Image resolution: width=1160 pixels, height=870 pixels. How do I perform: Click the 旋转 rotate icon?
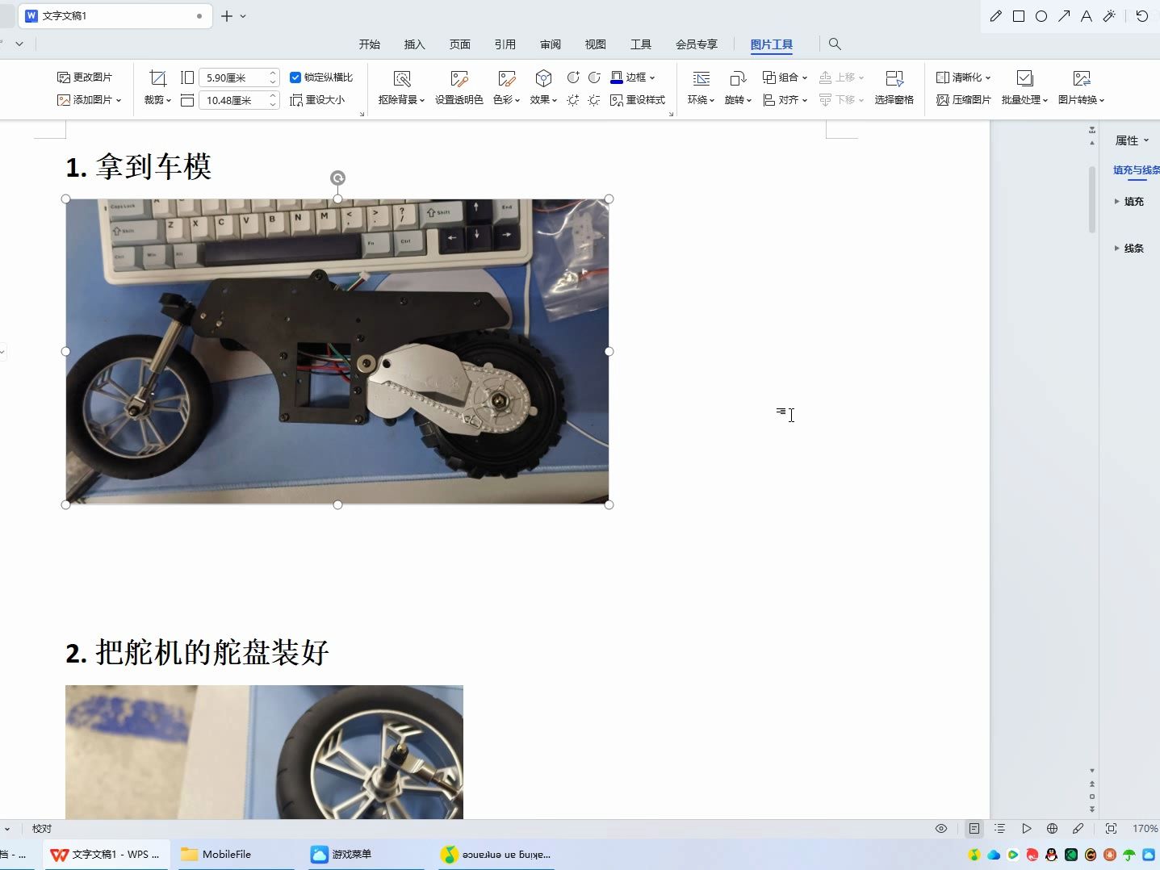(737, 78)
